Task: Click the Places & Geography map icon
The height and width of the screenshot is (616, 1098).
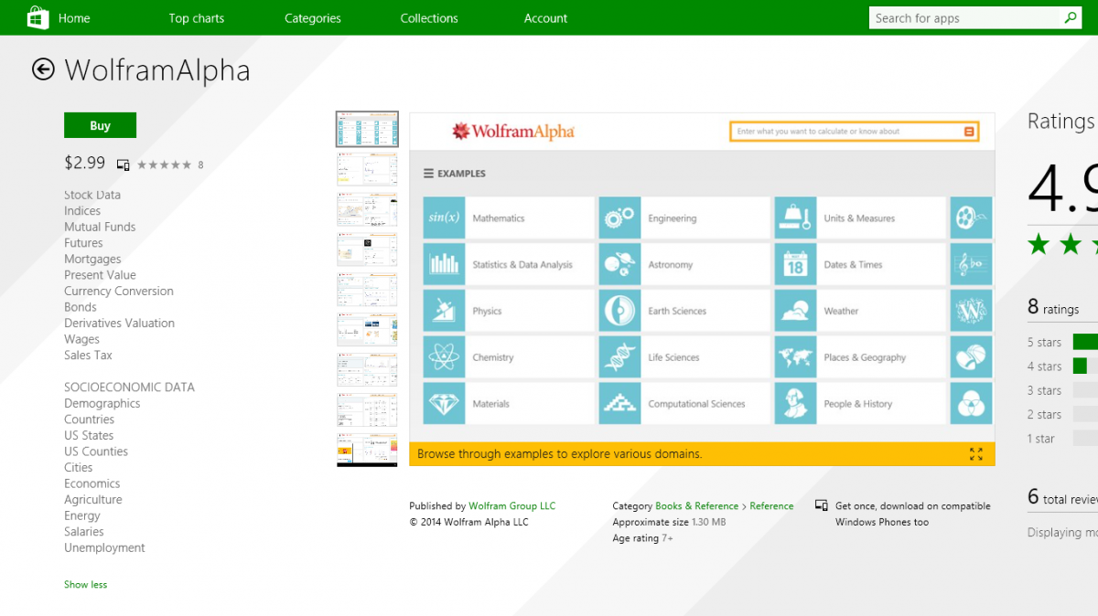Action: click(795, 357)
